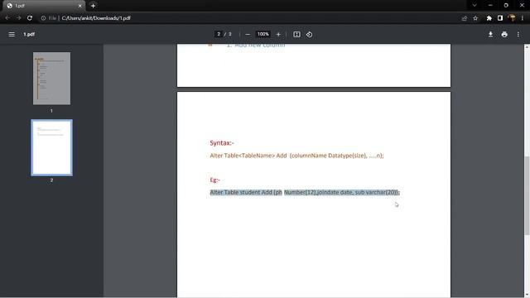Toggle the PDF sidebar menu icon
The height and width of the screenshot is (298, 530).
[x=12, y=34]
